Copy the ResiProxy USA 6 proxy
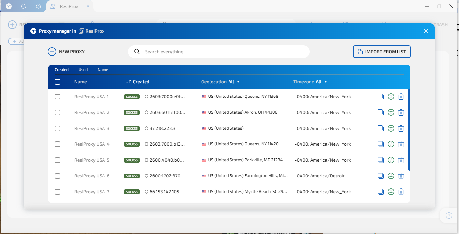This screenshot has width=459, height=234. click(381, 176)
